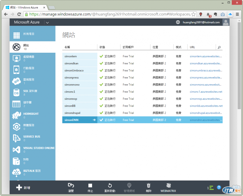243x196 pixels.
Task: Open simonDNN details via the arrow
Action: (x=94, y=120)
